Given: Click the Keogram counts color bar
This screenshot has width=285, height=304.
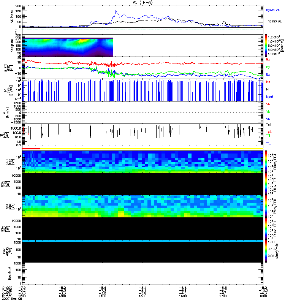Looking at the screenshot, I should click(266, 46).
